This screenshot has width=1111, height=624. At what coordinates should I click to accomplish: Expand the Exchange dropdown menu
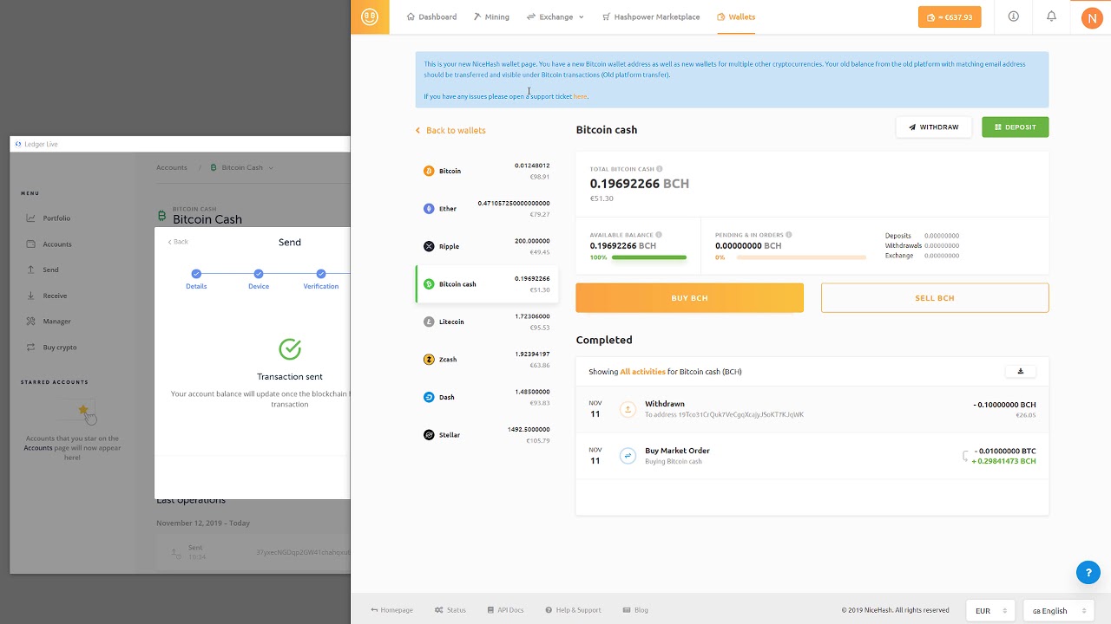click(555, 17)
